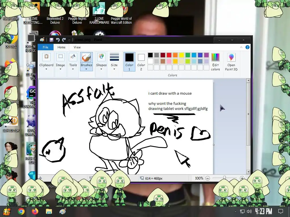Open notification center icon
This screenshot has width=290, height=217.
pos(281,211)
